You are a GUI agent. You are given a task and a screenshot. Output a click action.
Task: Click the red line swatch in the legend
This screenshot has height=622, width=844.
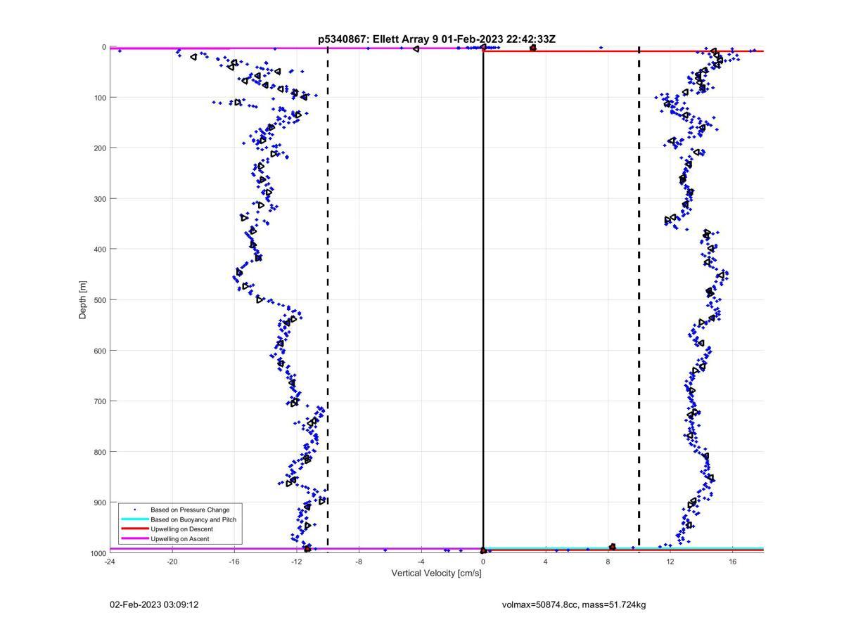134,529
